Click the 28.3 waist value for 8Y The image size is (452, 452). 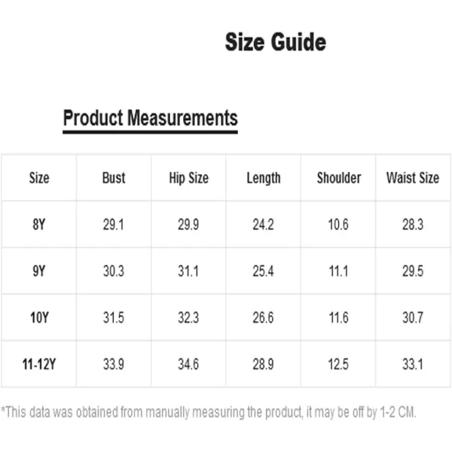pyautogui.click(x=413, y=224)
